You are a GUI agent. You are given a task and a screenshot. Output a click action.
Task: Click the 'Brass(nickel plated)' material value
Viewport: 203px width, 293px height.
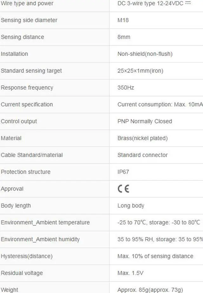(x=142, y=138)
